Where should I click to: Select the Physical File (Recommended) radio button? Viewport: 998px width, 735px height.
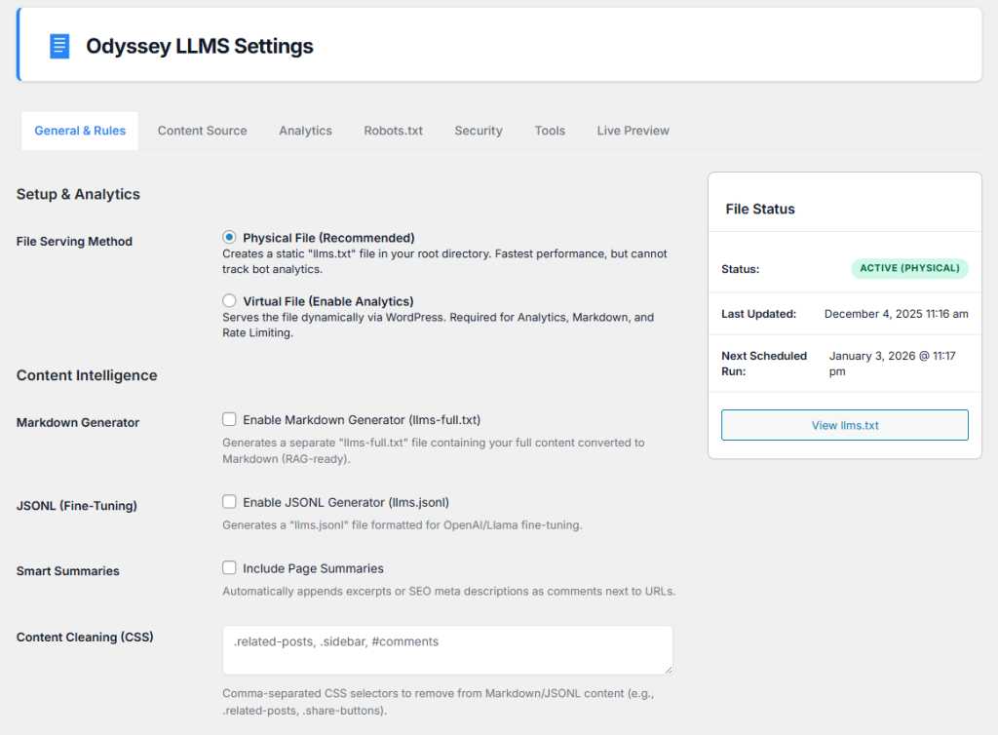click(x=229, y=236)
